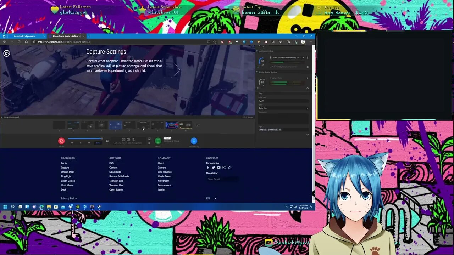
Task: Open tab actions menu icon
Action: pos(4,36)
